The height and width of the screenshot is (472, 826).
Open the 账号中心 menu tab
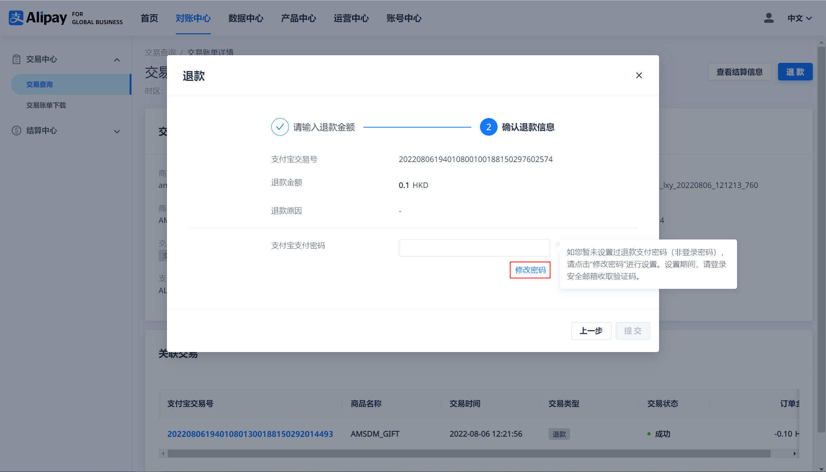pyautogui.click(x=404, y=18)
